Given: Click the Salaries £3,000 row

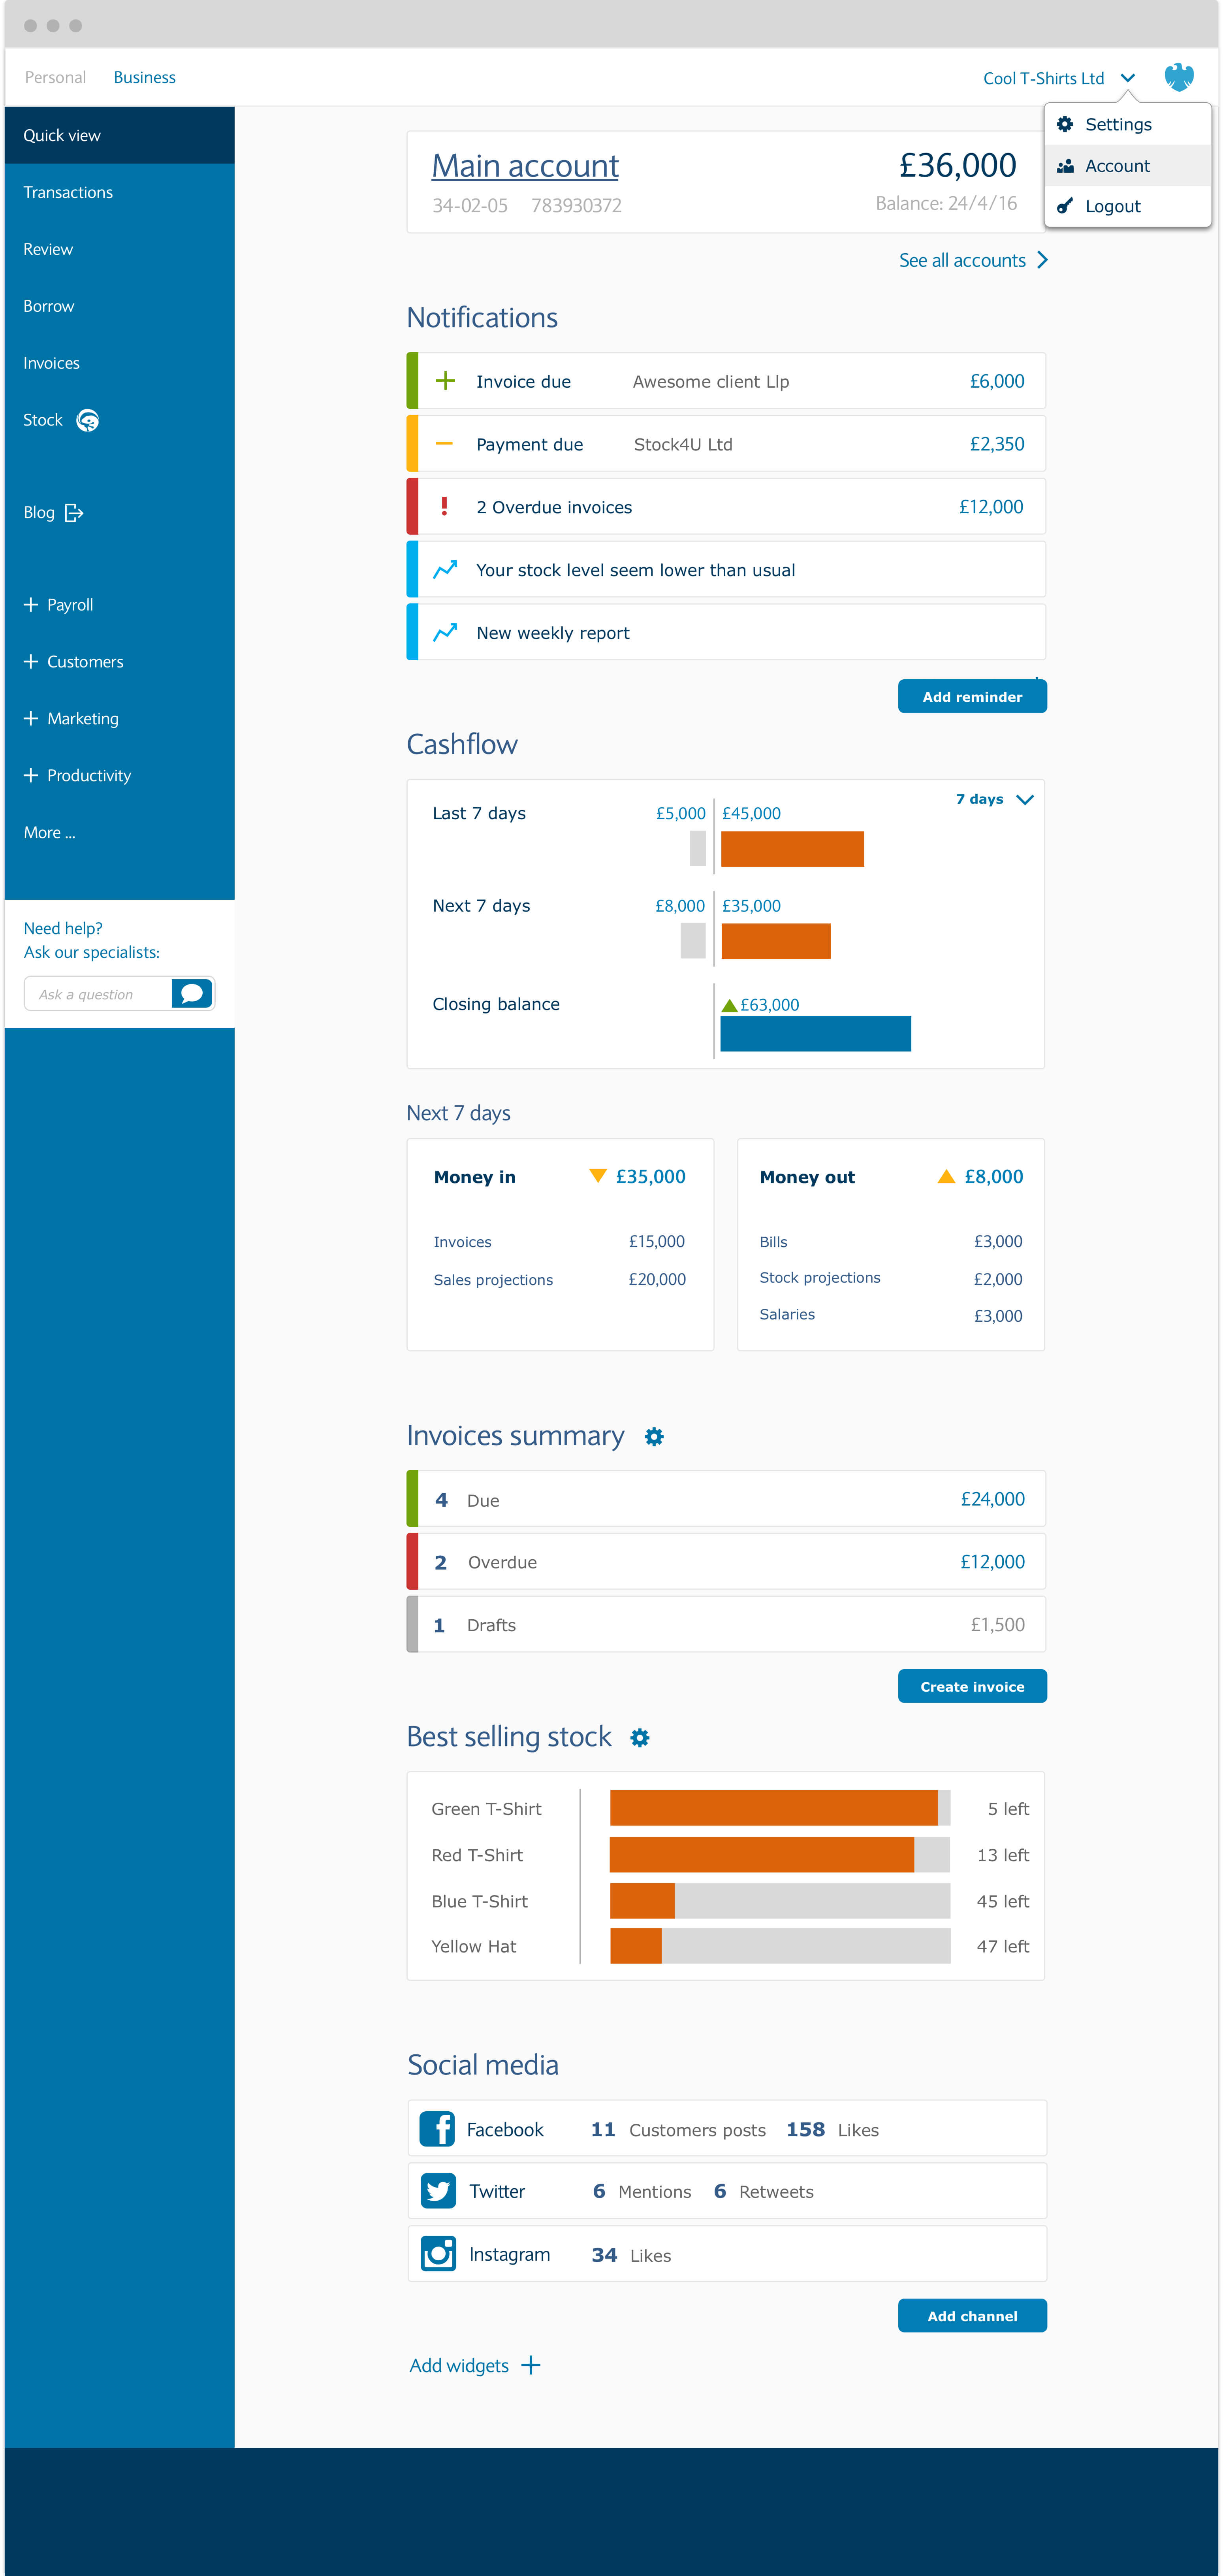Looking at the screenshot, I should [x=891, y=1315].
